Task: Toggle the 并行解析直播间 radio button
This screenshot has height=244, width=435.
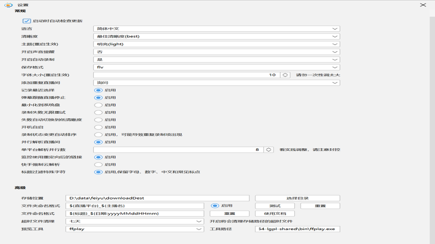Action: (x=98, y=142)
